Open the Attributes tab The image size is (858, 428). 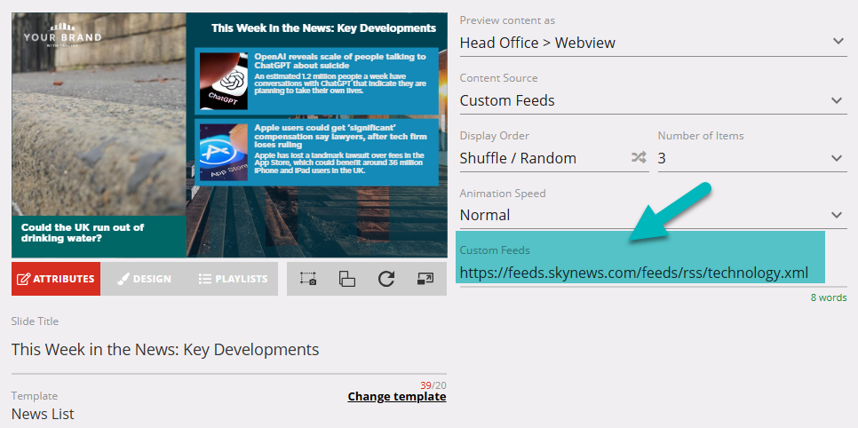tap(56, 279)
